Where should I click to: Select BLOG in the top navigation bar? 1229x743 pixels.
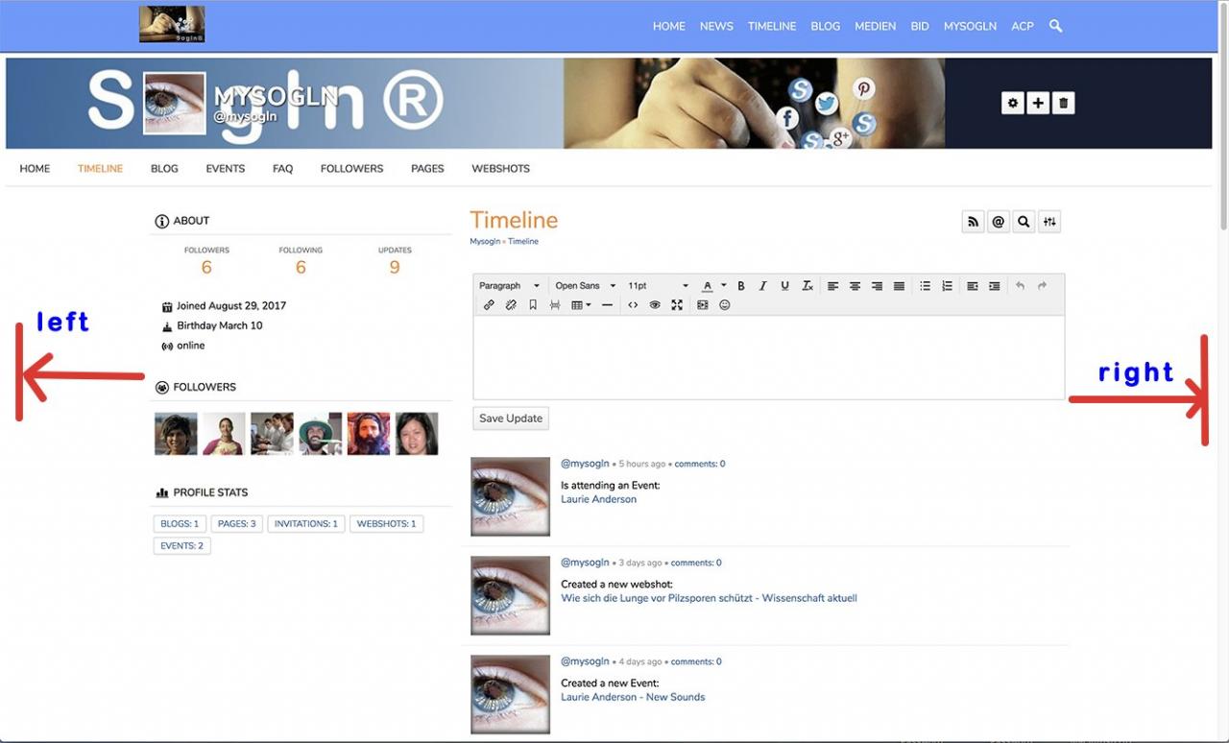point(826,26)
